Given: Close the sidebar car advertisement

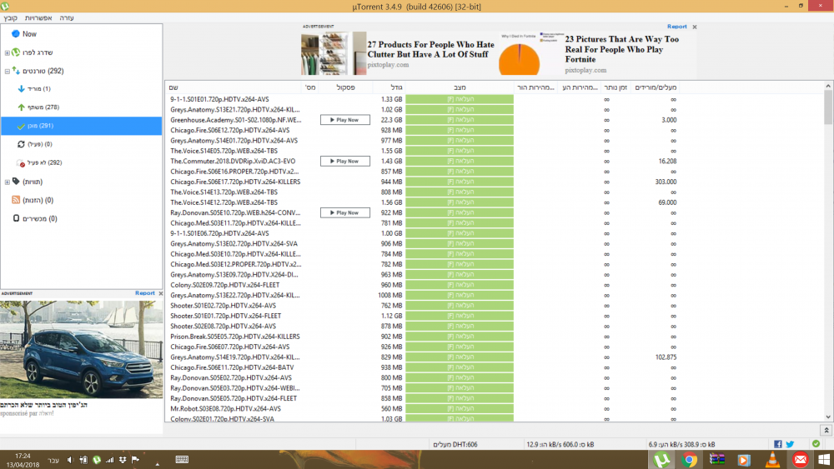Looking at the screenshot, I should click(x=161, y=293).
